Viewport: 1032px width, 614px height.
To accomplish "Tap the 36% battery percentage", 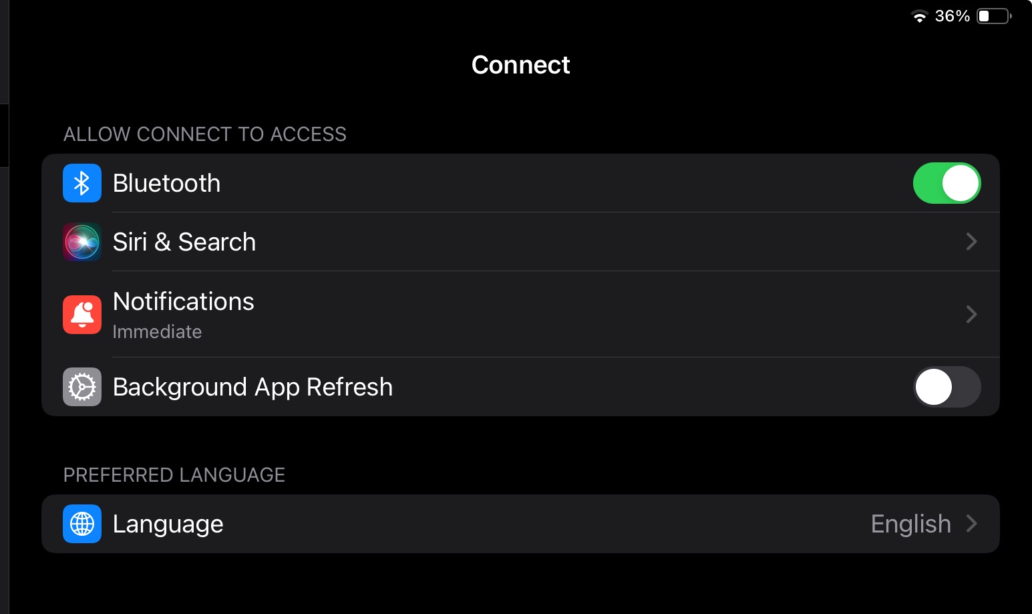I will (953, 16).
